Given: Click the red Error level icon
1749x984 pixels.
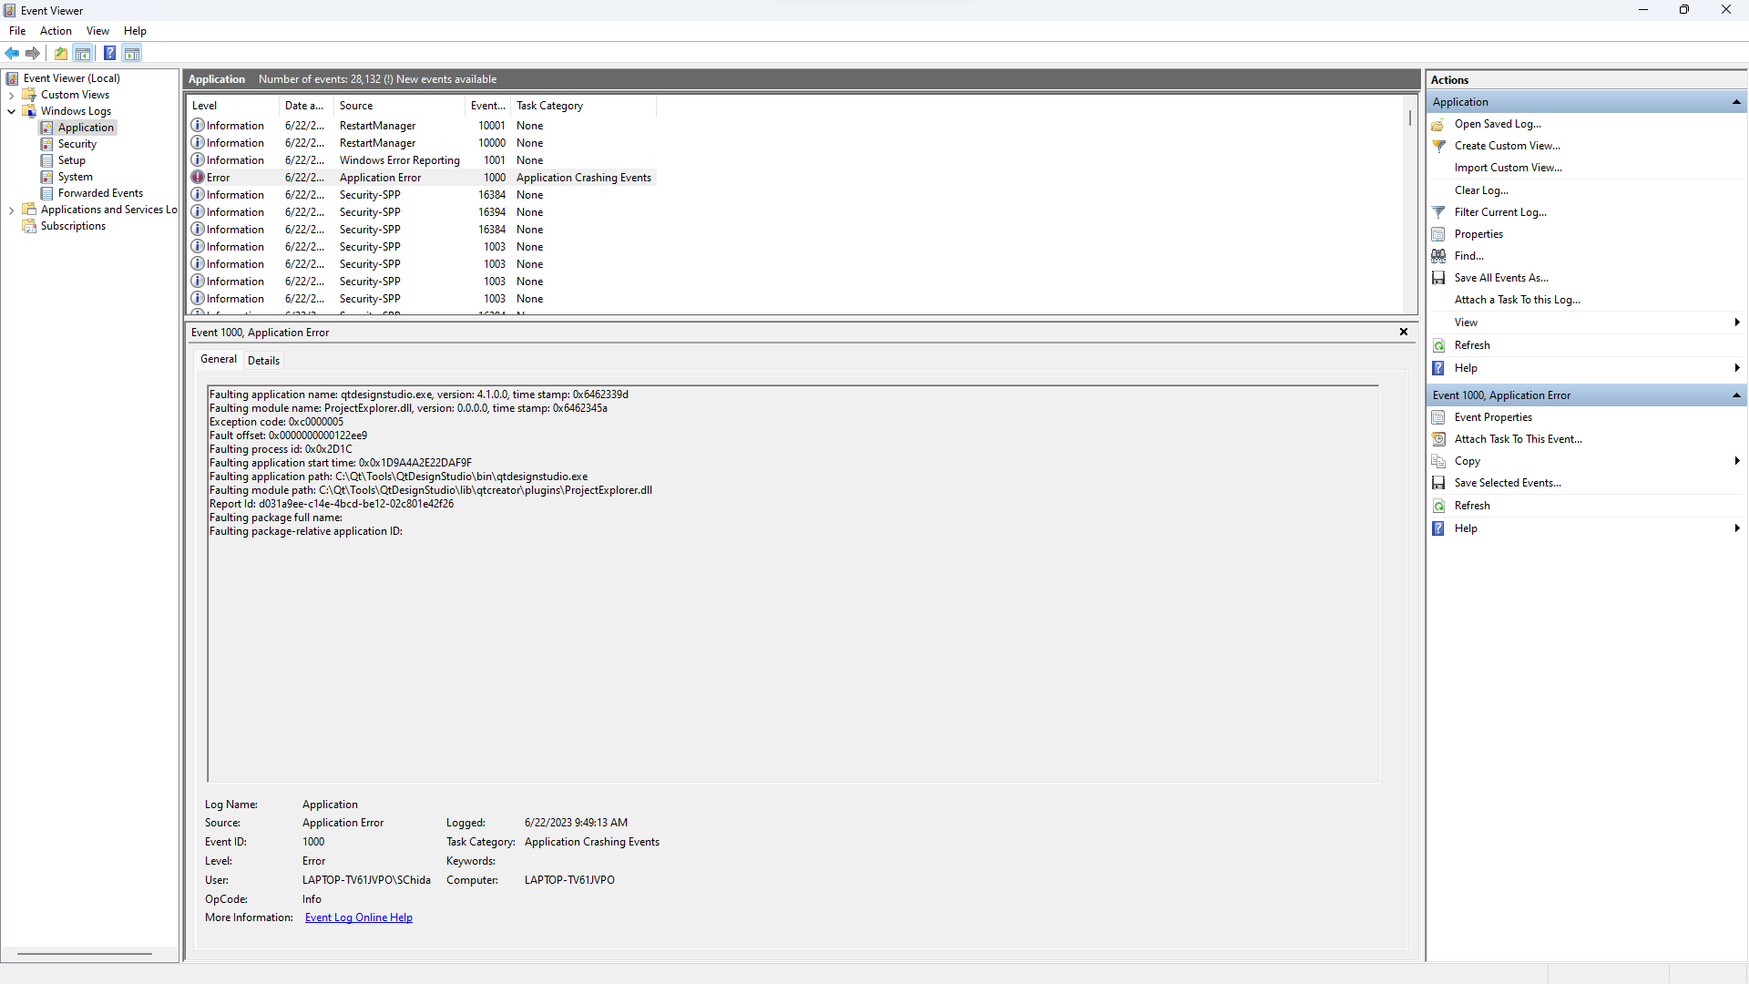Looking at the screenshot, I should tap(198, 178).
